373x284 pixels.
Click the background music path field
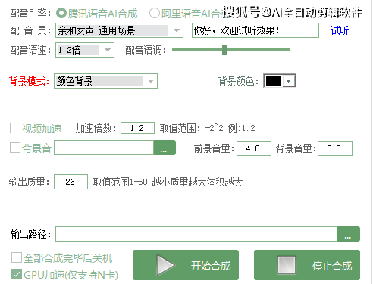[x=104, y=148]
